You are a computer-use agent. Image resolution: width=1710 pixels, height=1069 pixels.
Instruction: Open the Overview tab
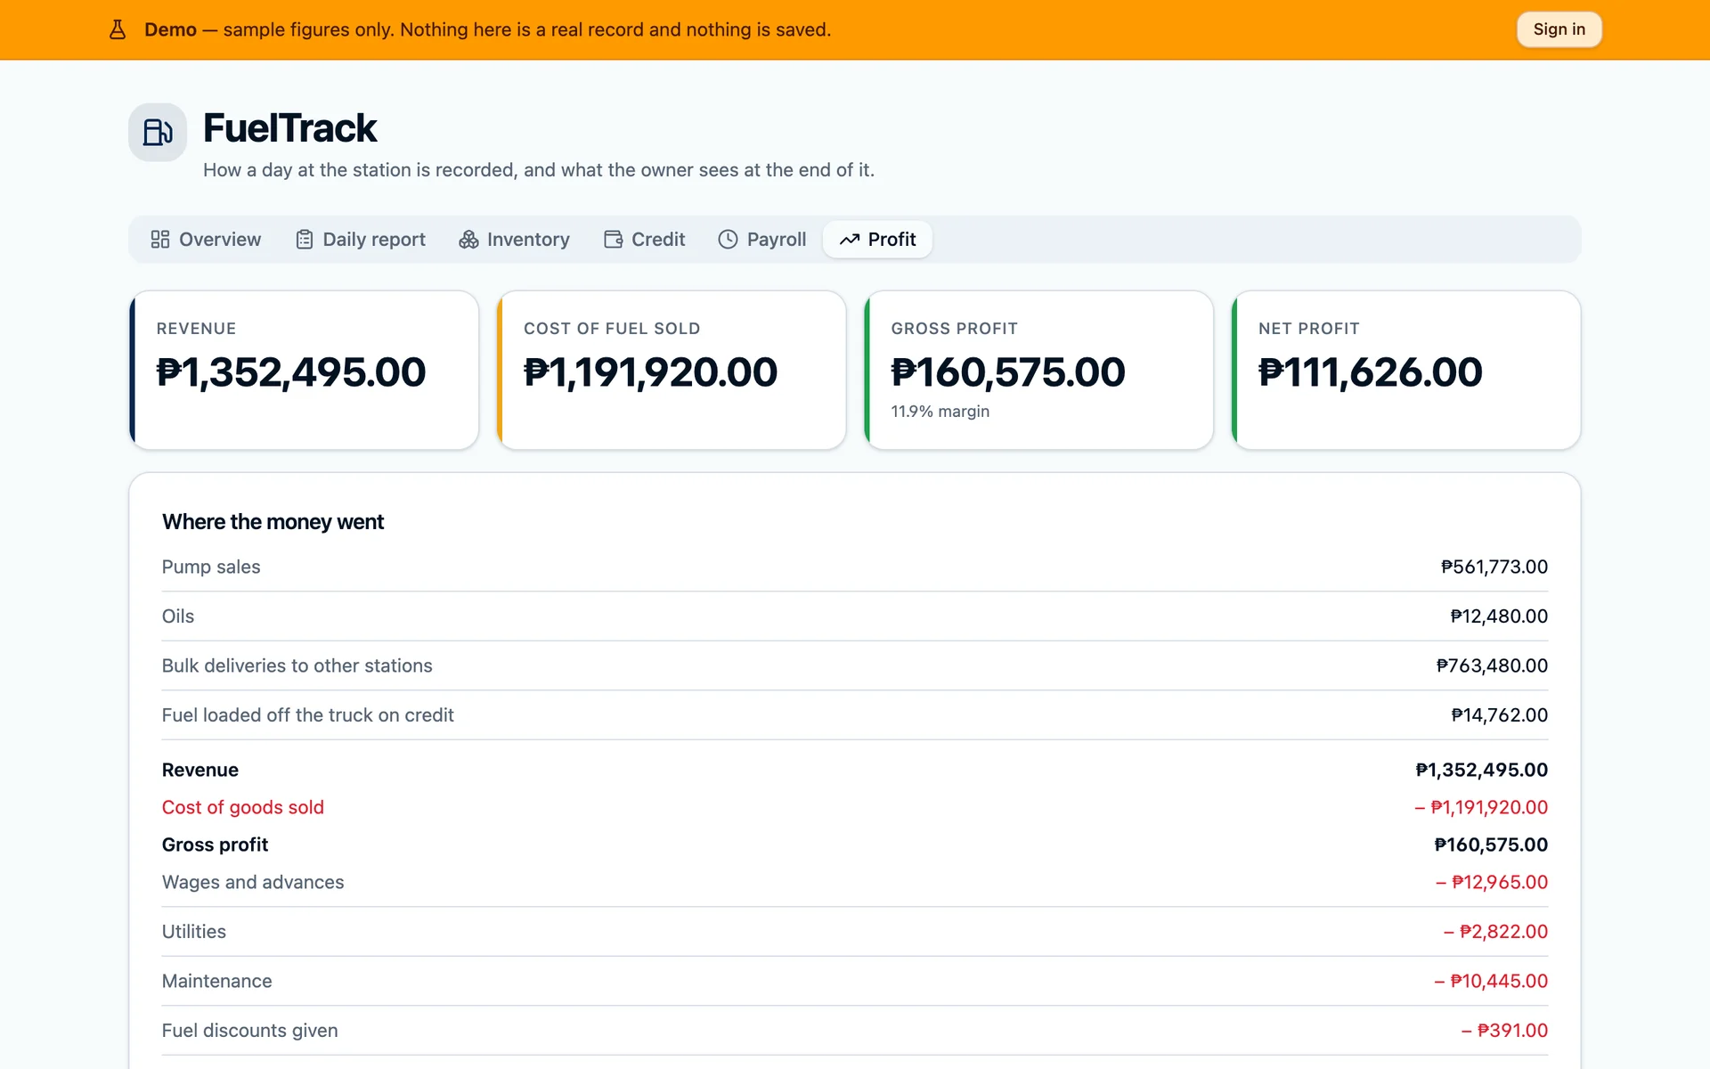click(x=206, y=240)
